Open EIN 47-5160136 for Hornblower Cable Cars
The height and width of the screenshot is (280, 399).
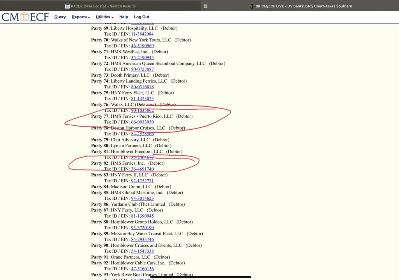(x=142, y=269)
